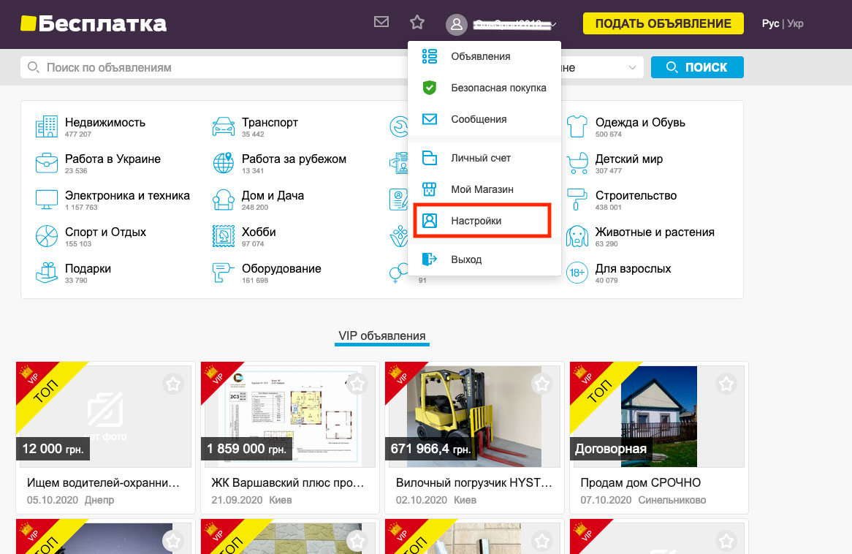Click the Выход exit door icon
852x554 pixels.
(429, 259)
